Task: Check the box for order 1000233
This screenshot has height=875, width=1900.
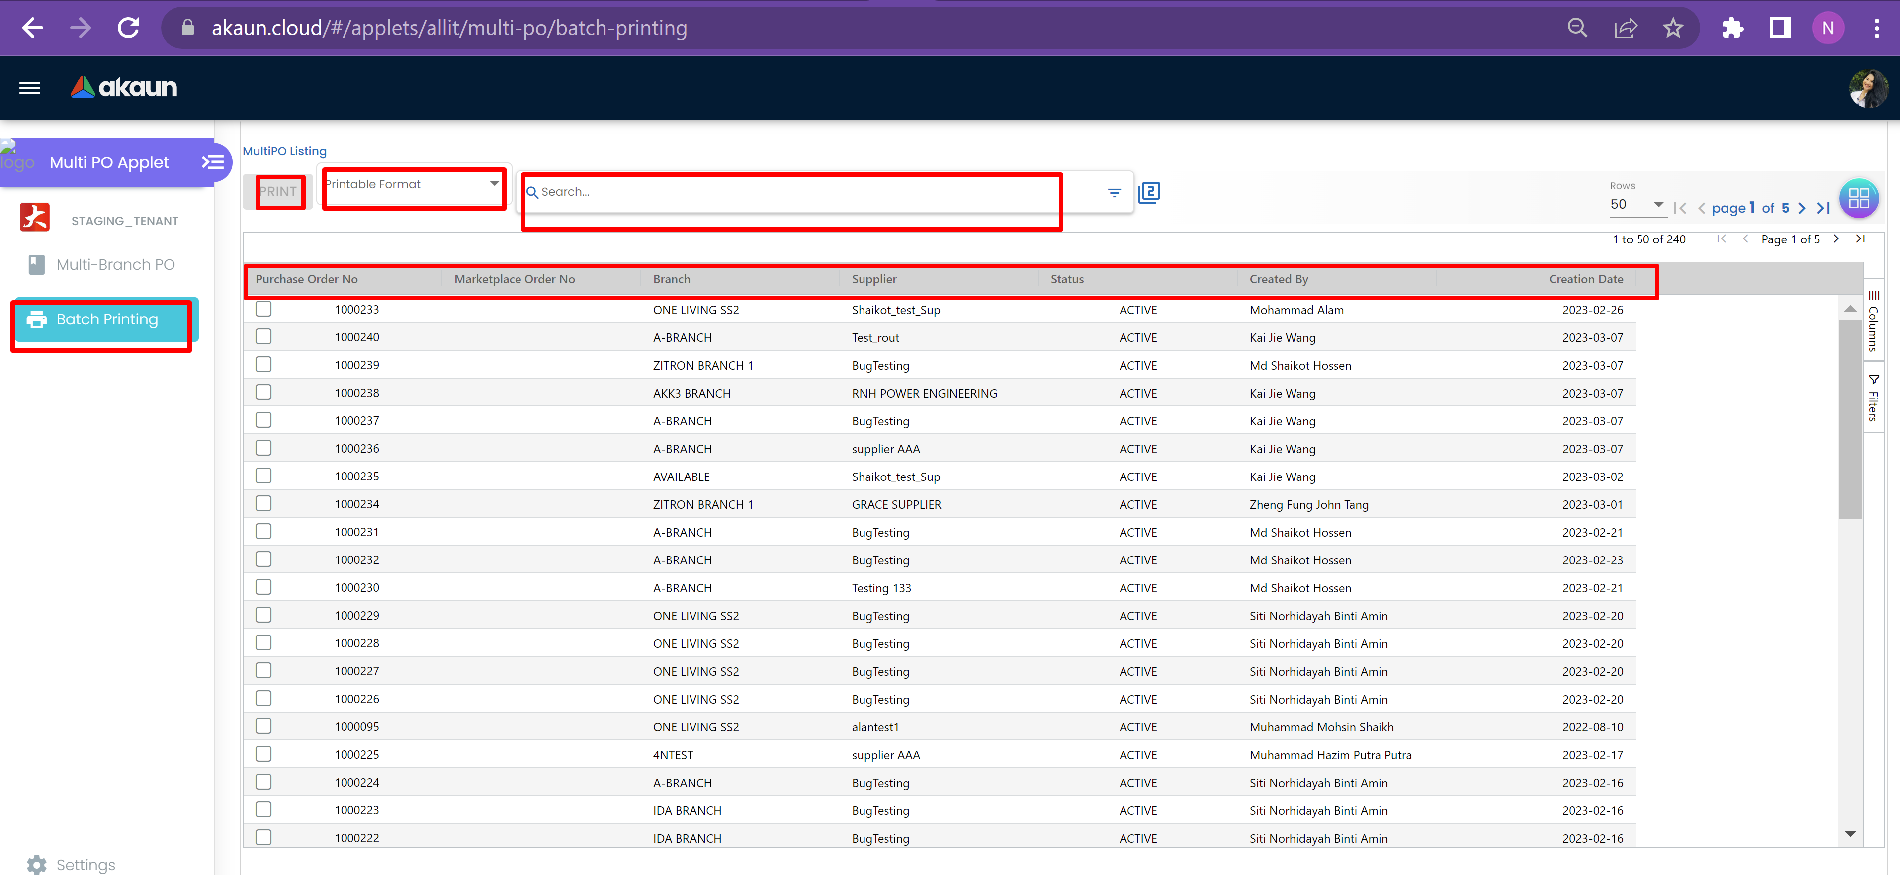Action: click(263, 309)
